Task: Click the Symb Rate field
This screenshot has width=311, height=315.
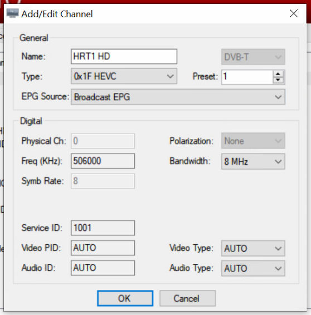Action: 103,181
